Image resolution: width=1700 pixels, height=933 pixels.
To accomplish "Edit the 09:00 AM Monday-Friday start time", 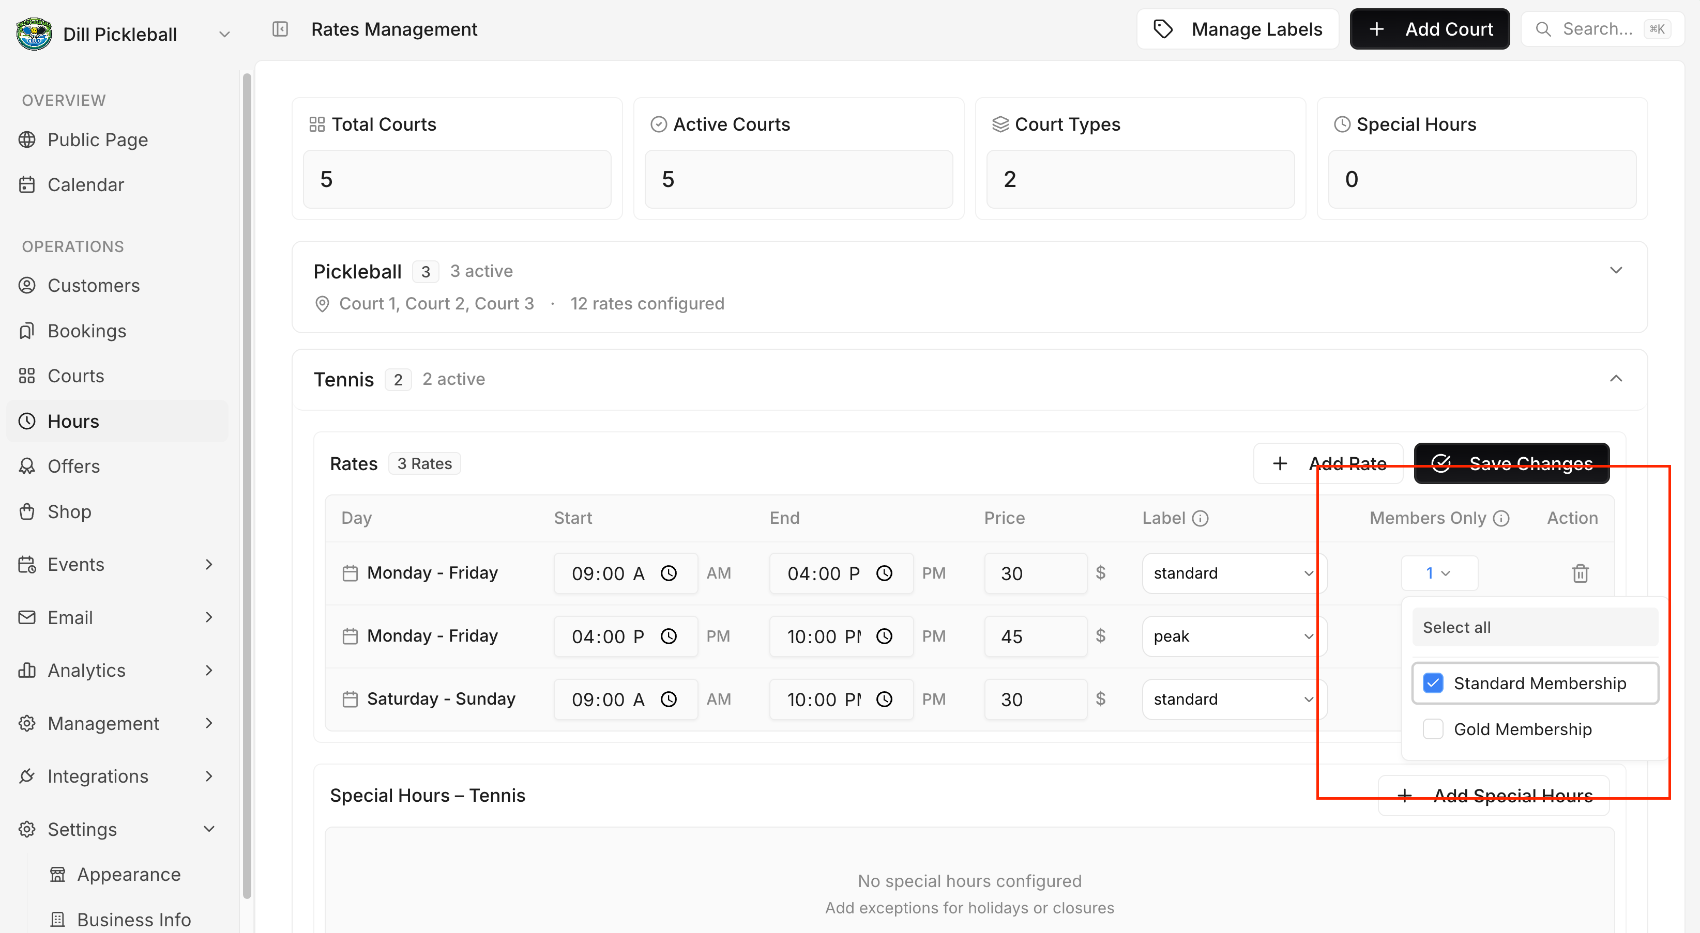I will pos(626,573).
